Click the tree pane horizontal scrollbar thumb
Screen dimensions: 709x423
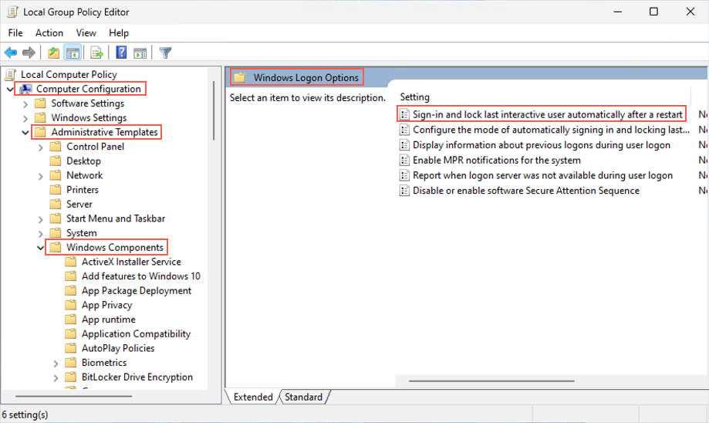click(74, 396)
